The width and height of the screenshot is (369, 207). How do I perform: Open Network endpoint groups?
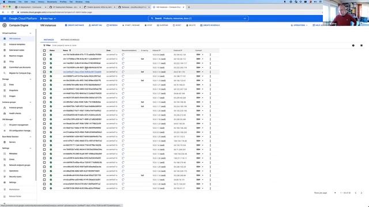coord(20,165)
